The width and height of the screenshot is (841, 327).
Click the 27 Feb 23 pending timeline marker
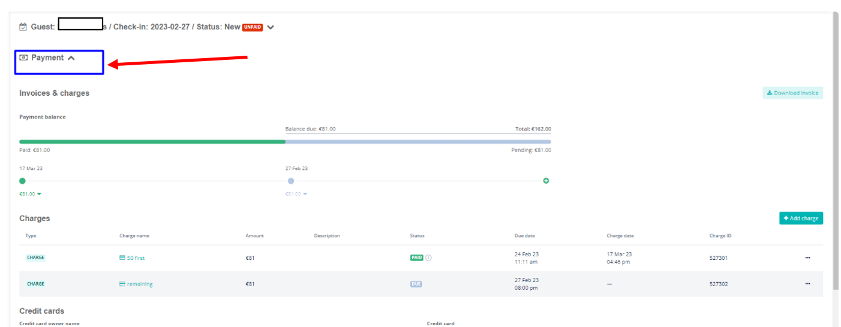tap(291, 181)
